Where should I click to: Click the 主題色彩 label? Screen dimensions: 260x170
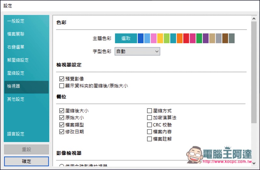pos(102,39)
